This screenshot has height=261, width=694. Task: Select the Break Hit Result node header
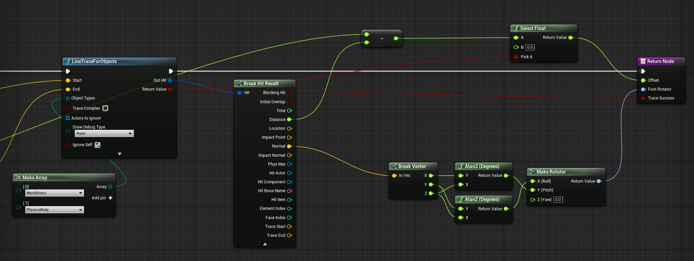pyautogui.click(x=265, y=83)
